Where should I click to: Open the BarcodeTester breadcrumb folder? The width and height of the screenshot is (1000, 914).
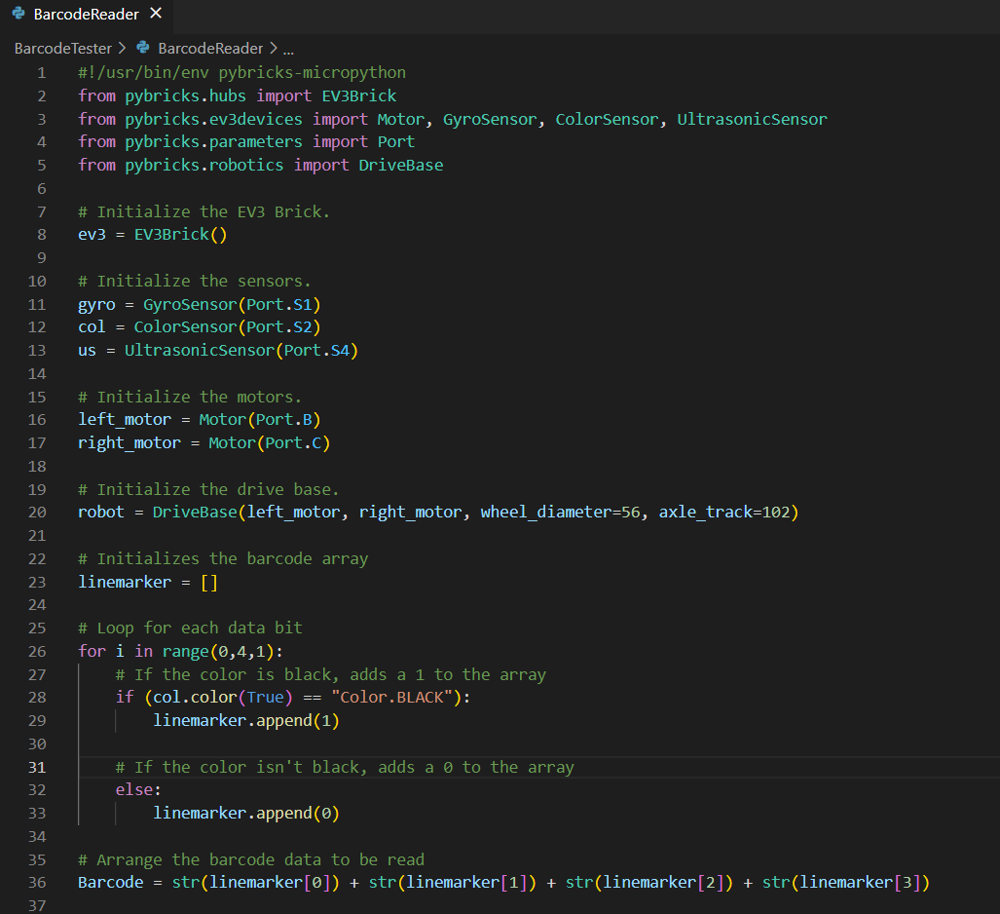point(63,49)
